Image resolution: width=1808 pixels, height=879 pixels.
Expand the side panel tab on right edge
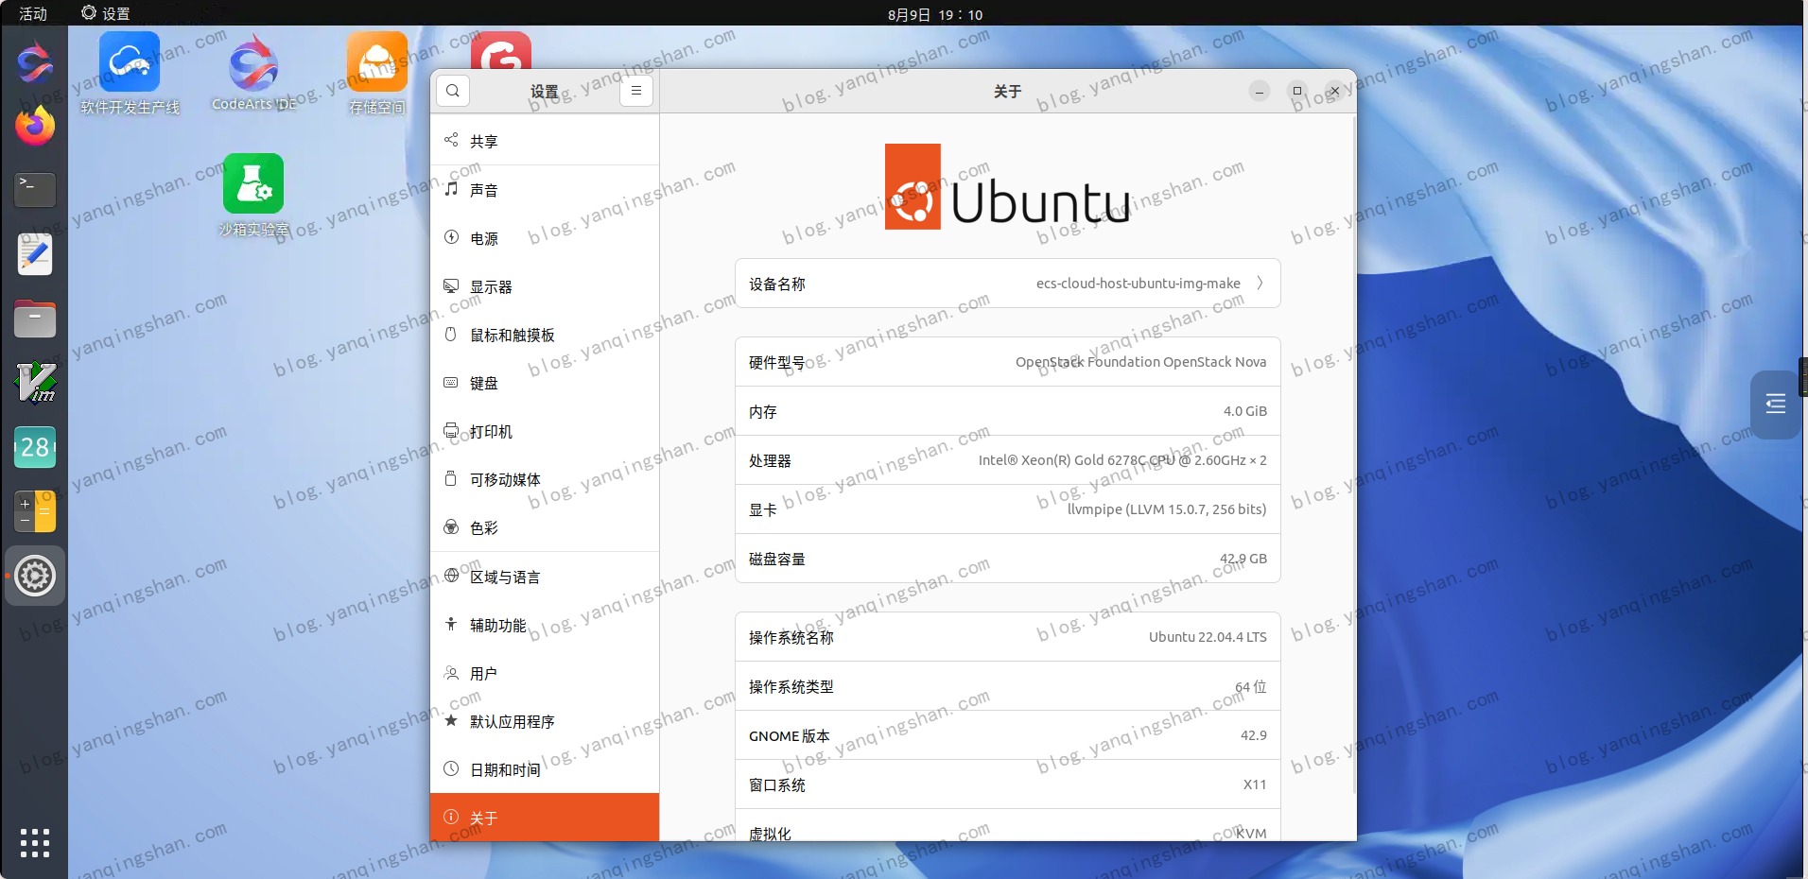pos(1775,405)
